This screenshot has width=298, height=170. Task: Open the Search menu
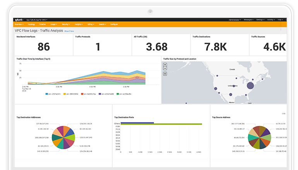click(103, 24)
